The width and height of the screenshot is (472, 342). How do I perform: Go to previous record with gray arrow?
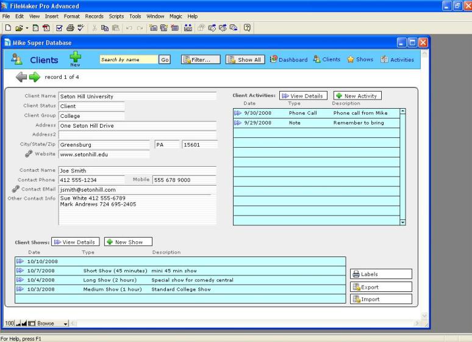coord(21,77)
